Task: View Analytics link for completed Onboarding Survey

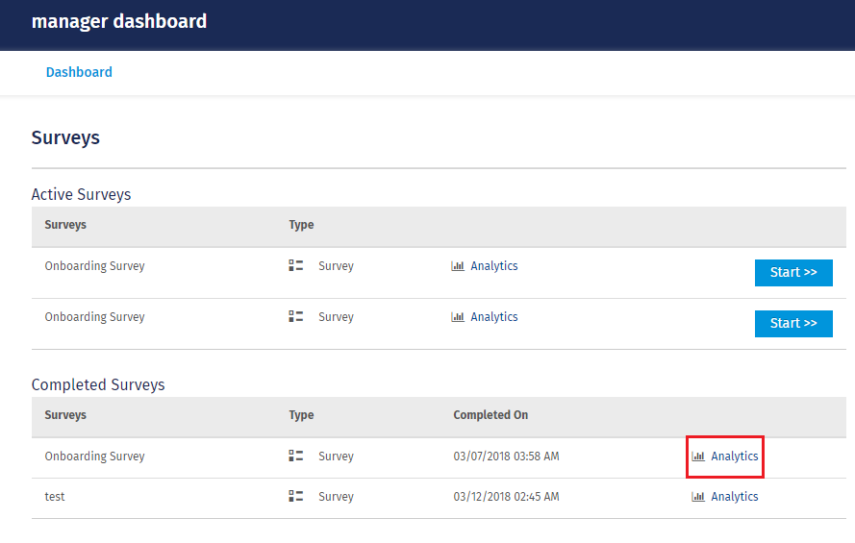Action: [x=735, y=457]
